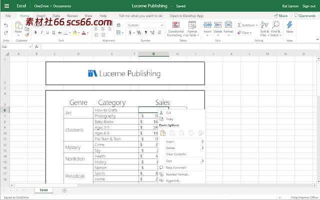Expand the Insert submenu in context menu
This screenshot has width=320, height=200.
184,141
